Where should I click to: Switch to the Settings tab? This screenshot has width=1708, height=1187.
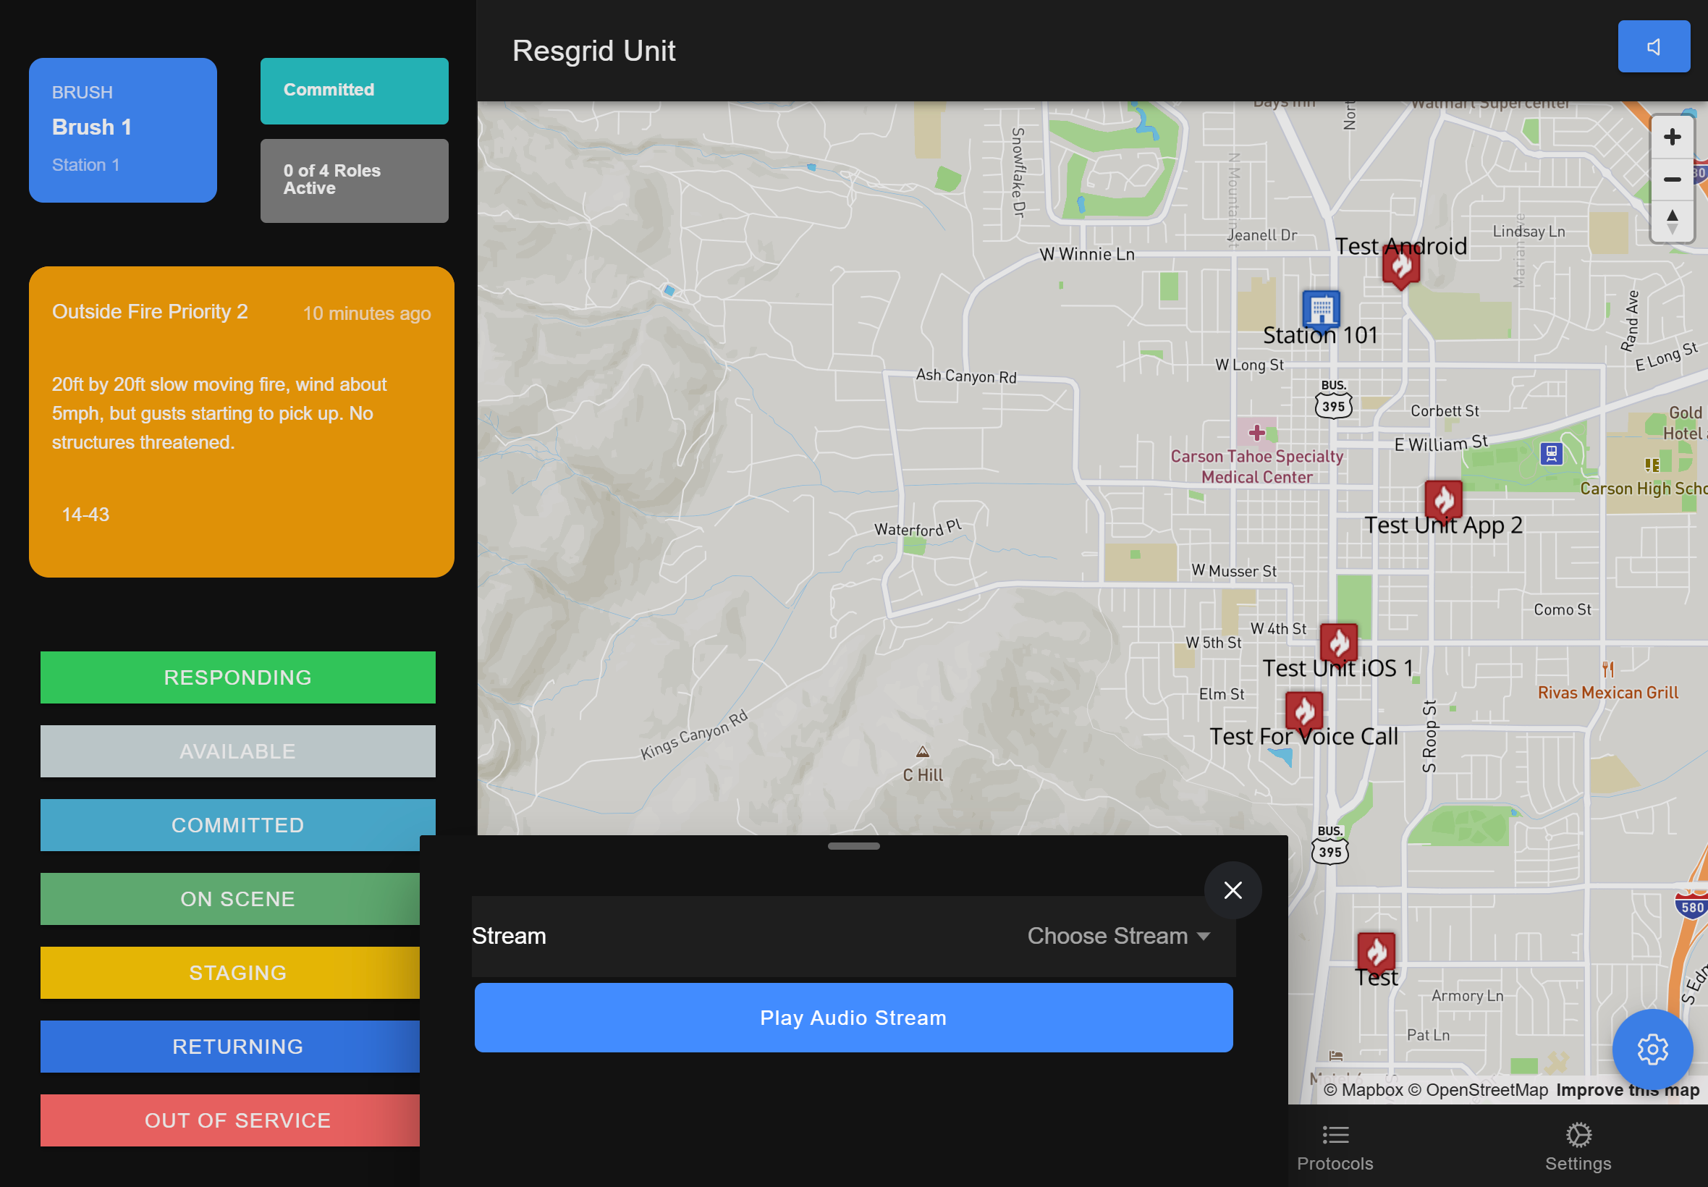pyautogui.click(x=1577, y=1146)
